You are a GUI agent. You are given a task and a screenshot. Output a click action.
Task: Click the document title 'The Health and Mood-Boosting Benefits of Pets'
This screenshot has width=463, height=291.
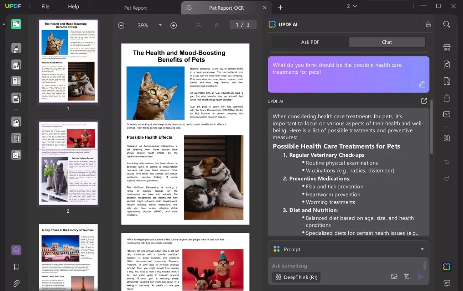point(179,56)
